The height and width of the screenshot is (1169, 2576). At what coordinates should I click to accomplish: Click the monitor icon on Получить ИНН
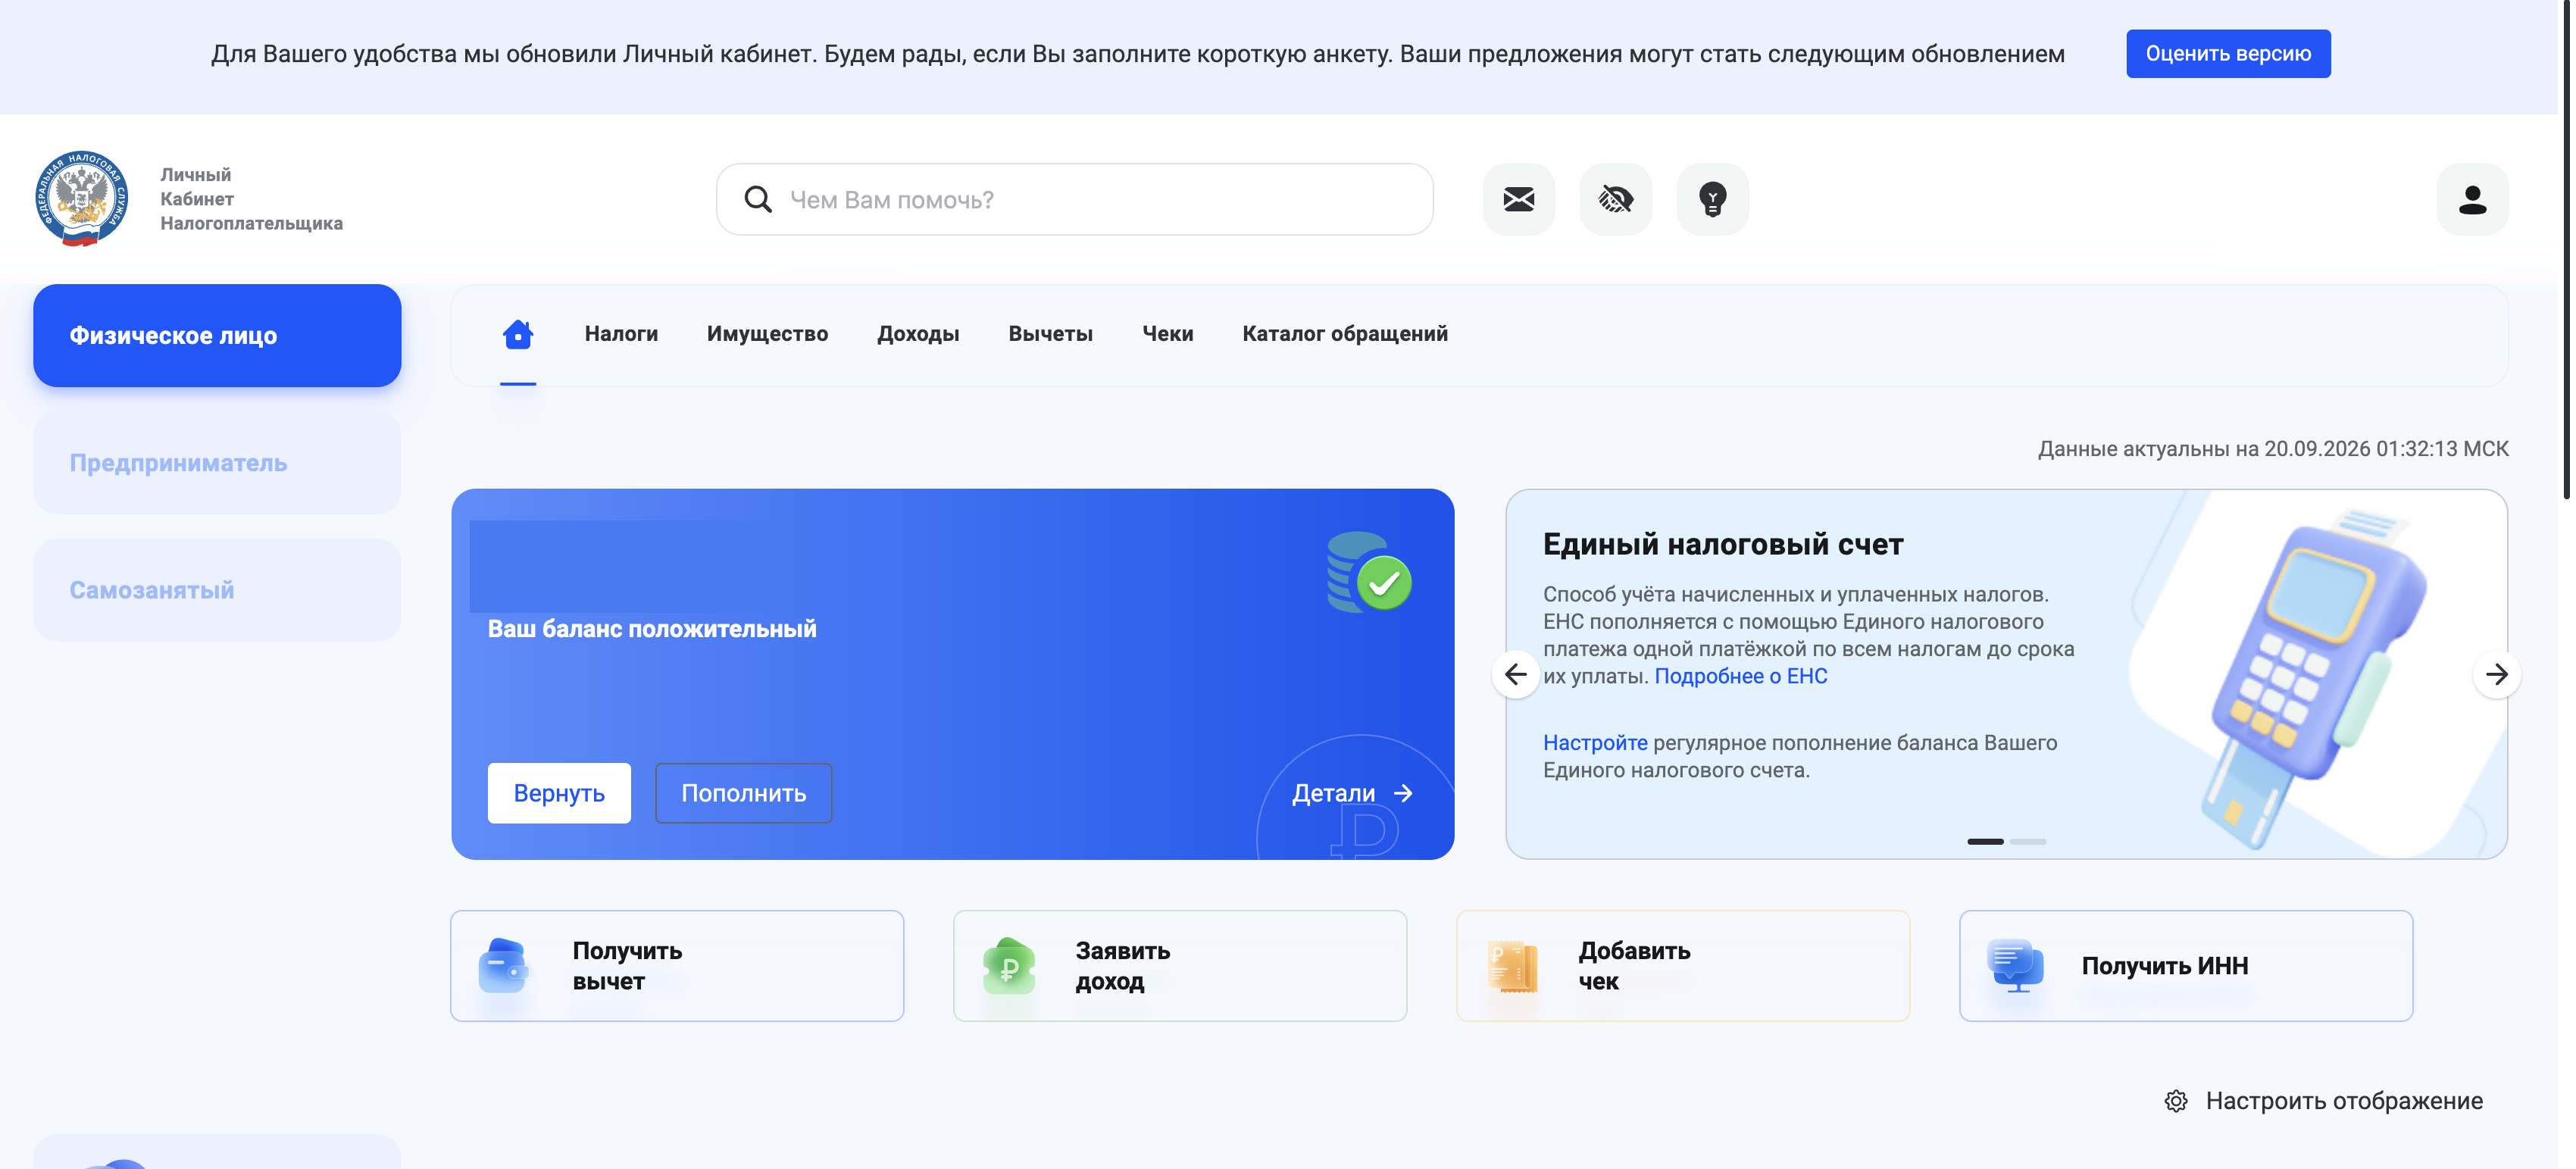2015,966
